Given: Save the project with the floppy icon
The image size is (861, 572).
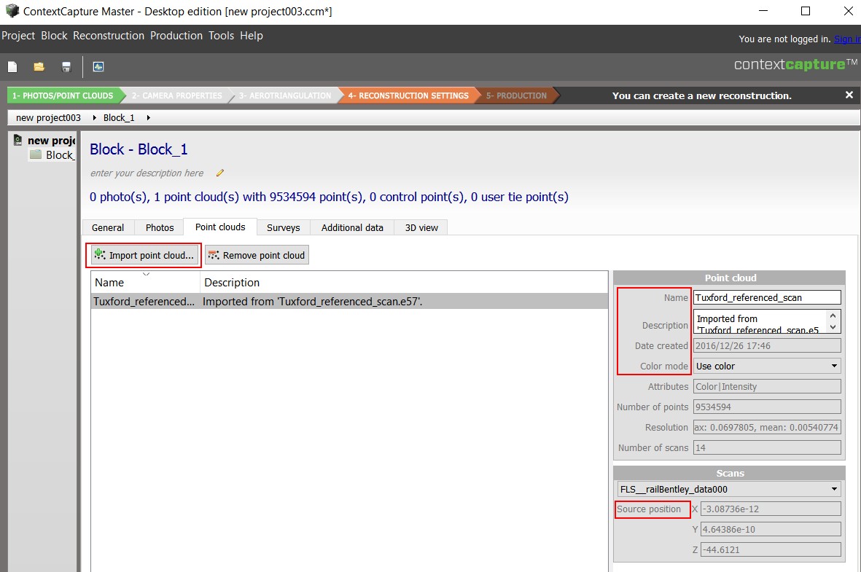Looking at the screenshot, I should (66, 67).
